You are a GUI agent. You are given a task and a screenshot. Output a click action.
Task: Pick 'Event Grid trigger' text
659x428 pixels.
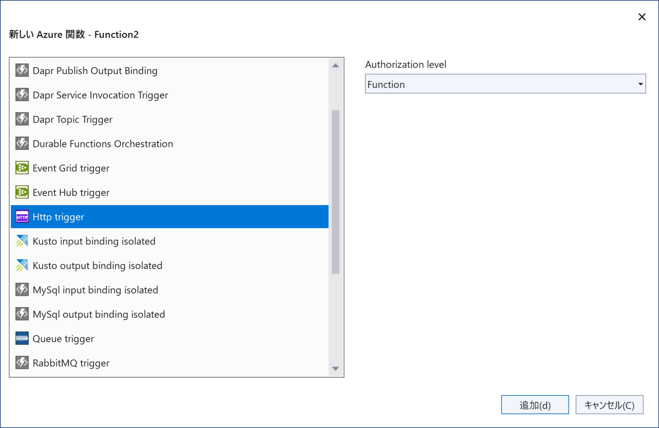pos(71,168)
